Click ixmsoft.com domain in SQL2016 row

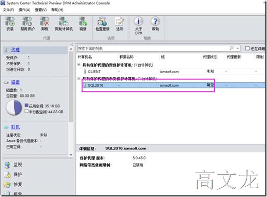[169, 85]
